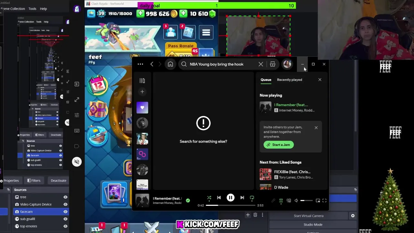The width and height of the screenshot is (414, 233).
Task: Open the Browse icon next to search
Action: pyautogui.click(x=273, y=64)
